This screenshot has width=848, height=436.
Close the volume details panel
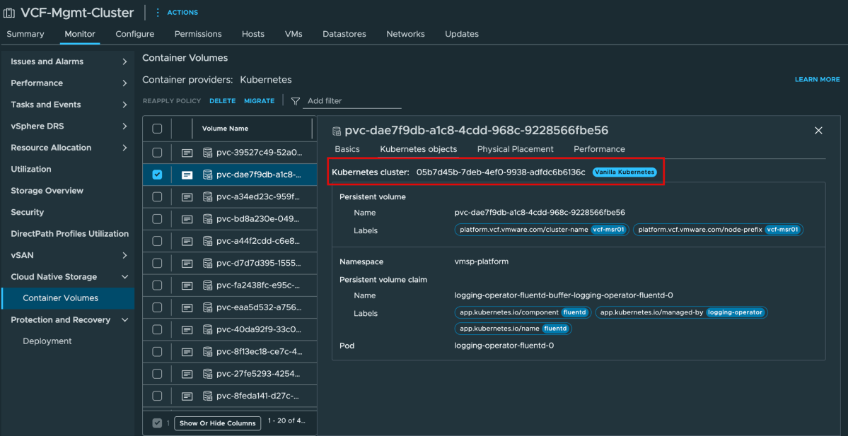click(818, 130)
